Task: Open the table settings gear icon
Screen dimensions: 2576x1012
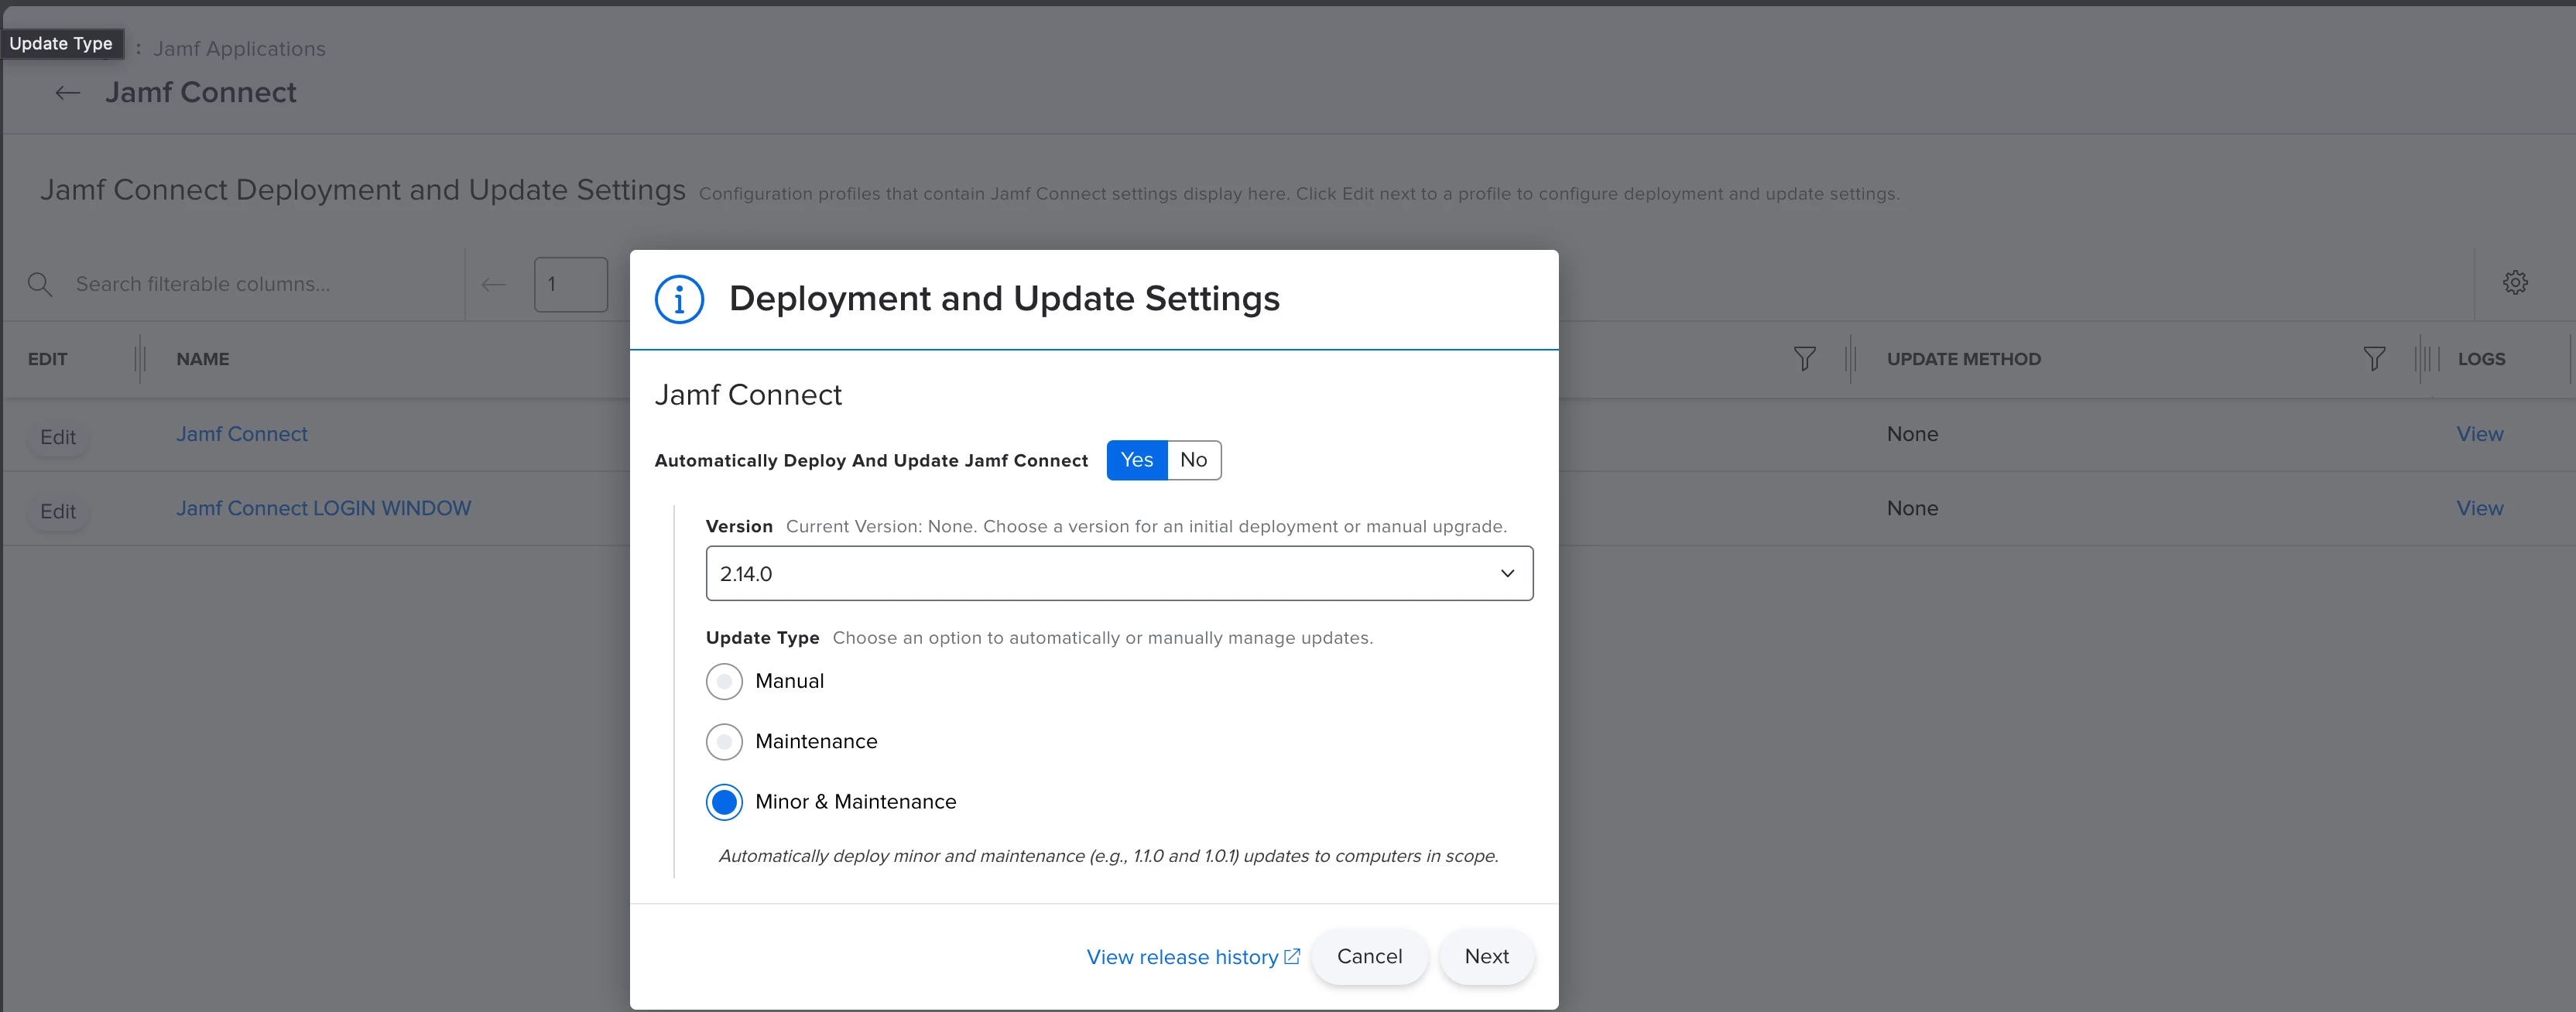Action: (2515, 283)
